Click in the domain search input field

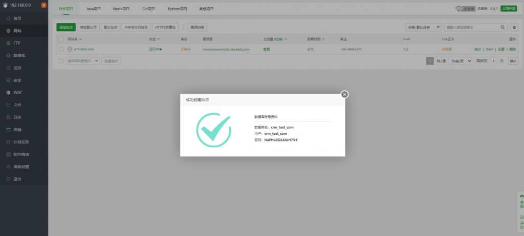pyautogui.click(x=471, y=27)
